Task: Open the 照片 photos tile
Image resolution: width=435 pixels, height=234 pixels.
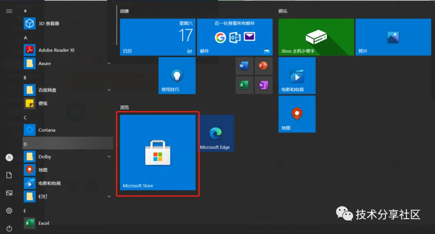Action: (393, 37)
